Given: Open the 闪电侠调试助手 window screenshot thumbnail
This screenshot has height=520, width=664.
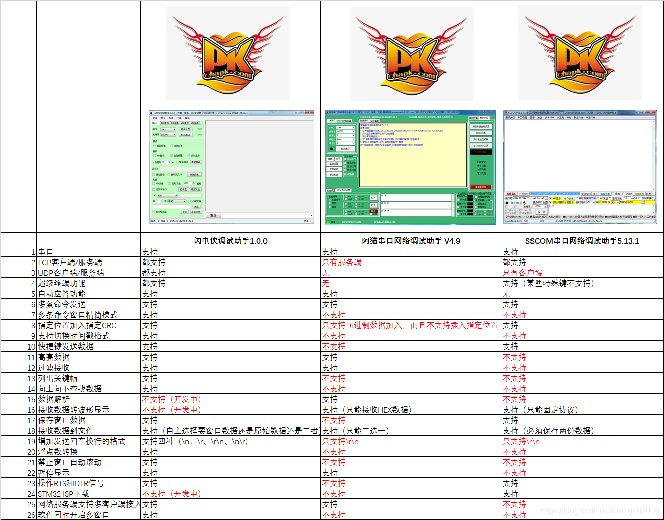Looking at the screenshot, I should 231,167.
